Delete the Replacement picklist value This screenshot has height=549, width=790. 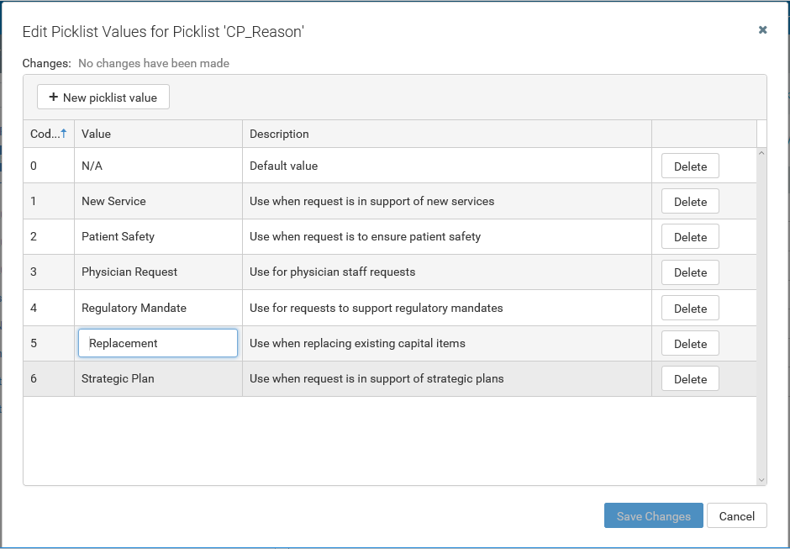point(690,344)
